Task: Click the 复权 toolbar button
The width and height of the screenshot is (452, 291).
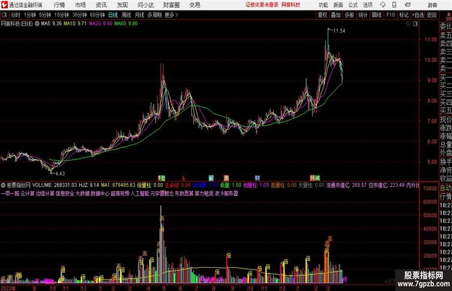Action: point(323,15)
